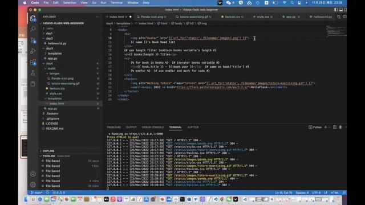
Task: Open the Run and Debug view
Action: click(x=33, y=51)
